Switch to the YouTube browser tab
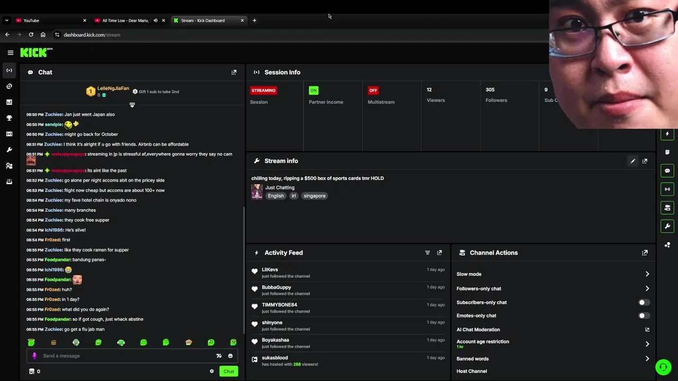Viewport: 678px width, 381px height. tap(51, 21)
